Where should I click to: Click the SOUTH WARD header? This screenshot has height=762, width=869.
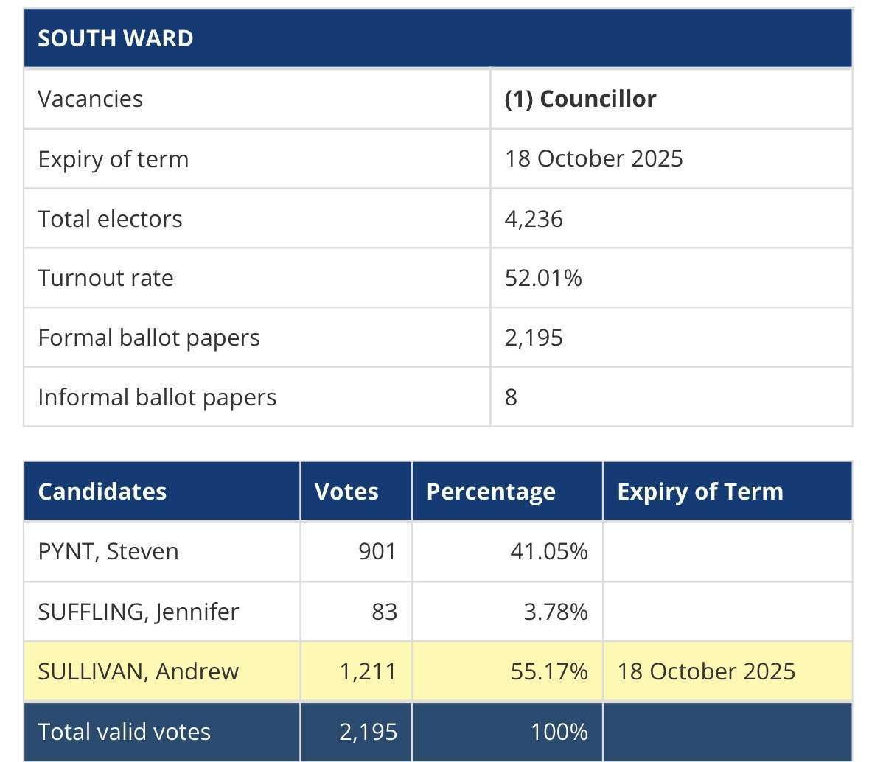(x=438, y=38)
